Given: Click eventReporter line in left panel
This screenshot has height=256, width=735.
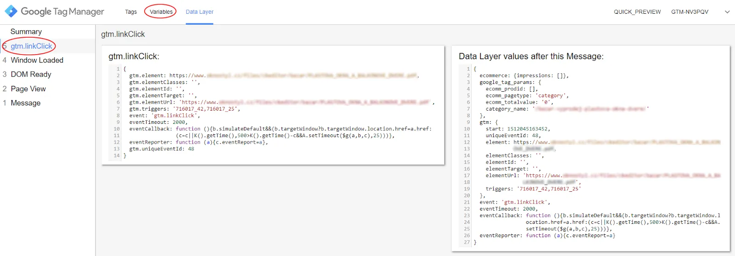Looking at the screenshot, I should tap(198, 143).
